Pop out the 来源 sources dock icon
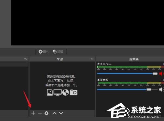 92,59
